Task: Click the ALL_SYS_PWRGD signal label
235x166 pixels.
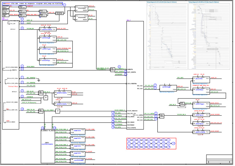Action: [49, 110]
